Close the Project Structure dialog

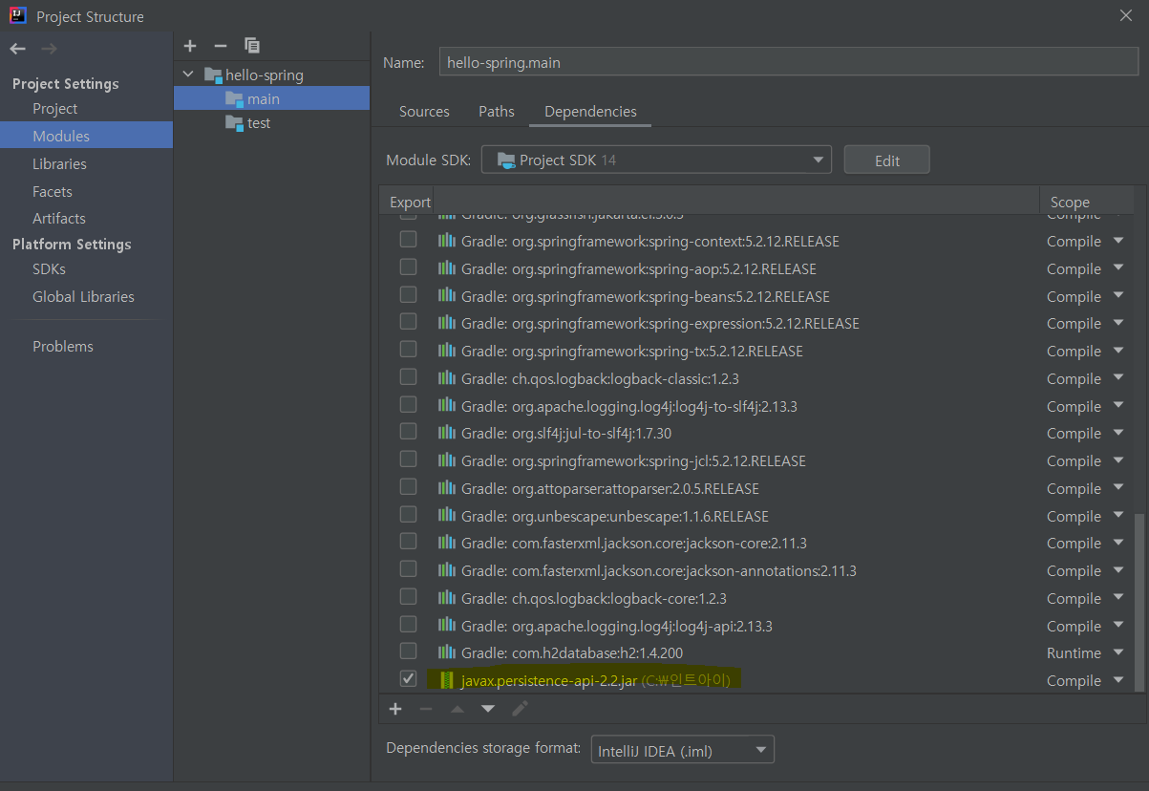pos(1125,15)
